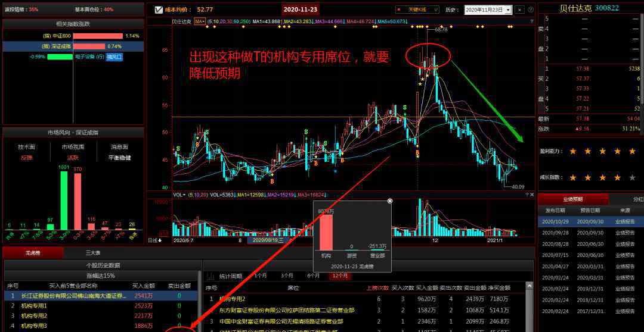This screenshot has width=644, height=332.
Task: Select the 中证800 index row
Action: pyautogui.click(x=73, y=36)
